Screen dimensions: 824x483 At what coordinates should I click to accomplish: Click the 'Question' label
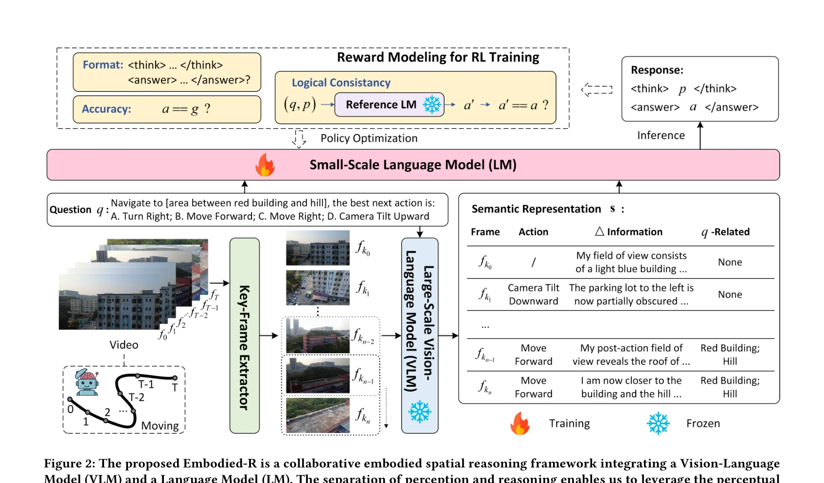click(x=70, y=210)
